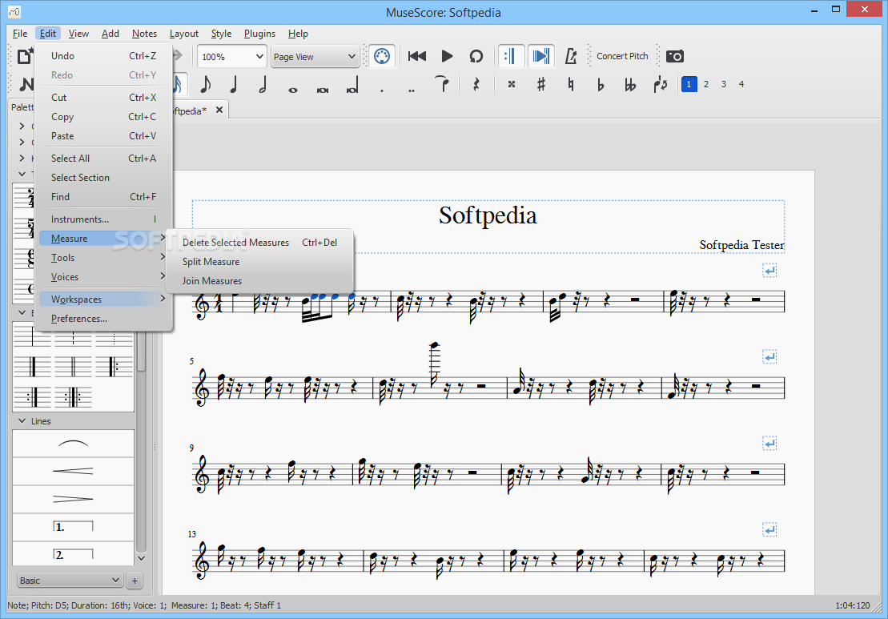Open the File menu
The width and height of the screenshot is (888, 619).
click(x=20, y=34)
